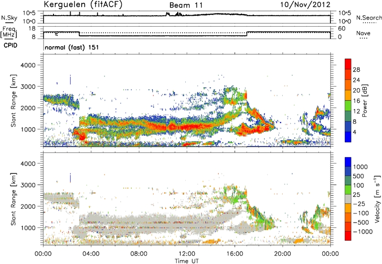
Task: Click the 500 tick on Velocity colorbar
Action: point(359,176)
